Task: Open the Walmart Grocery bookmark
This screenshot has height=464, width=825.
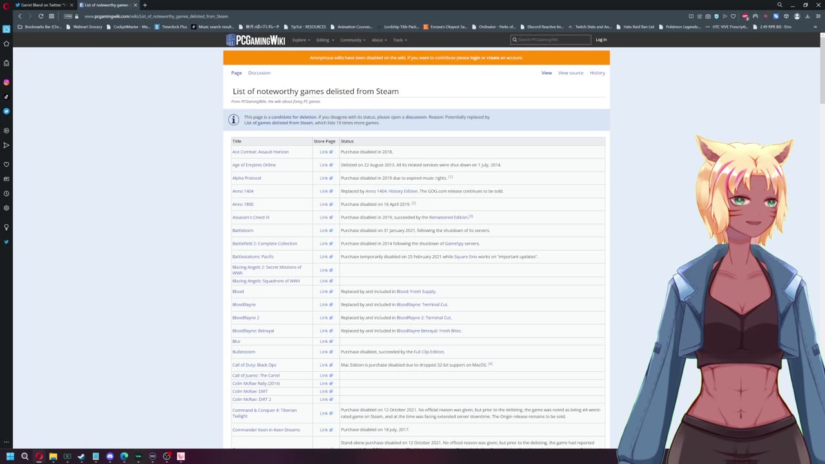Action: click(84, 27)
